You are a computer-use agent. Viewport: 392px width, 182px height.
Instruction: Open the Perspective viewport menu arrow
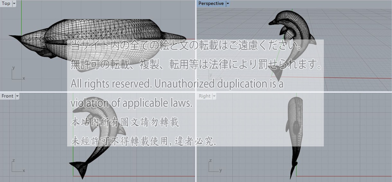(x=227, y=4)
